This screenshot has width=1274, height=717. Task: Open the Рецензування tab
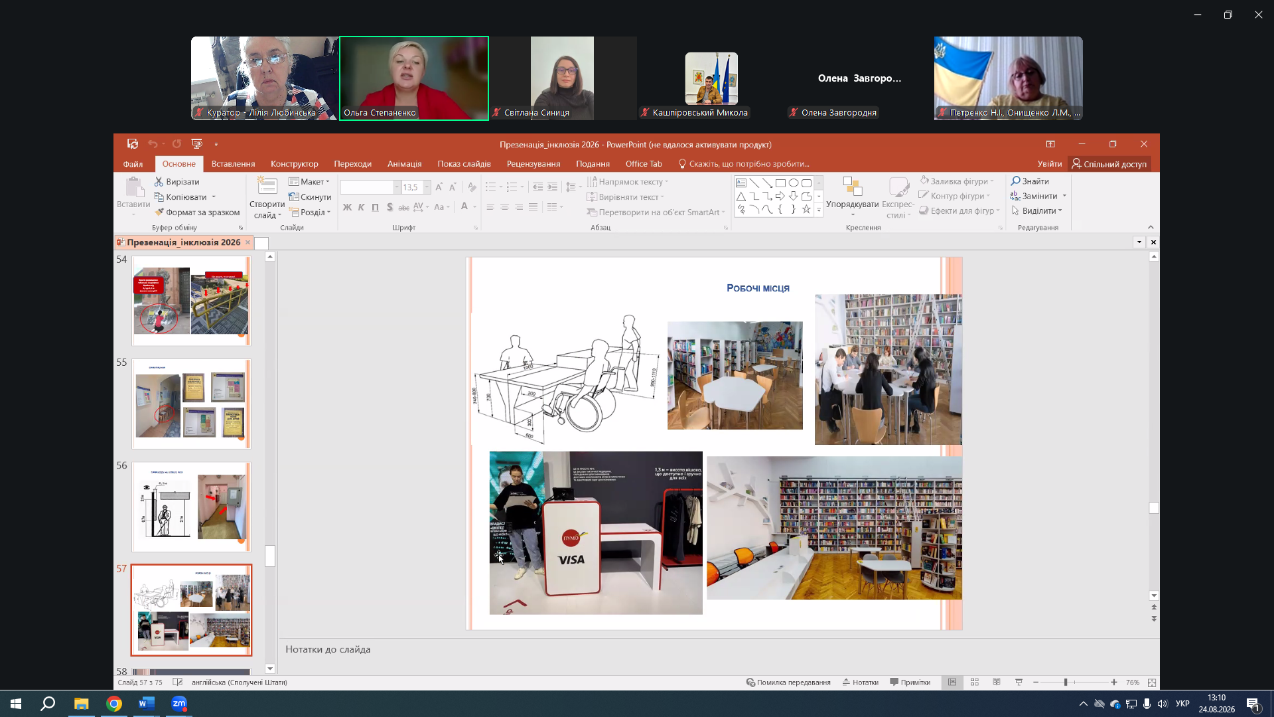(x=533, y=164)
